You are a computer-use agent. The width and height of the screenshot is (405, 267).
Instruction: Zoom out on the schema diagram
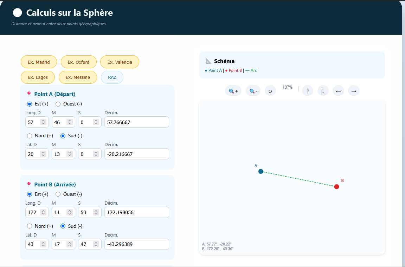pos(253,91)
